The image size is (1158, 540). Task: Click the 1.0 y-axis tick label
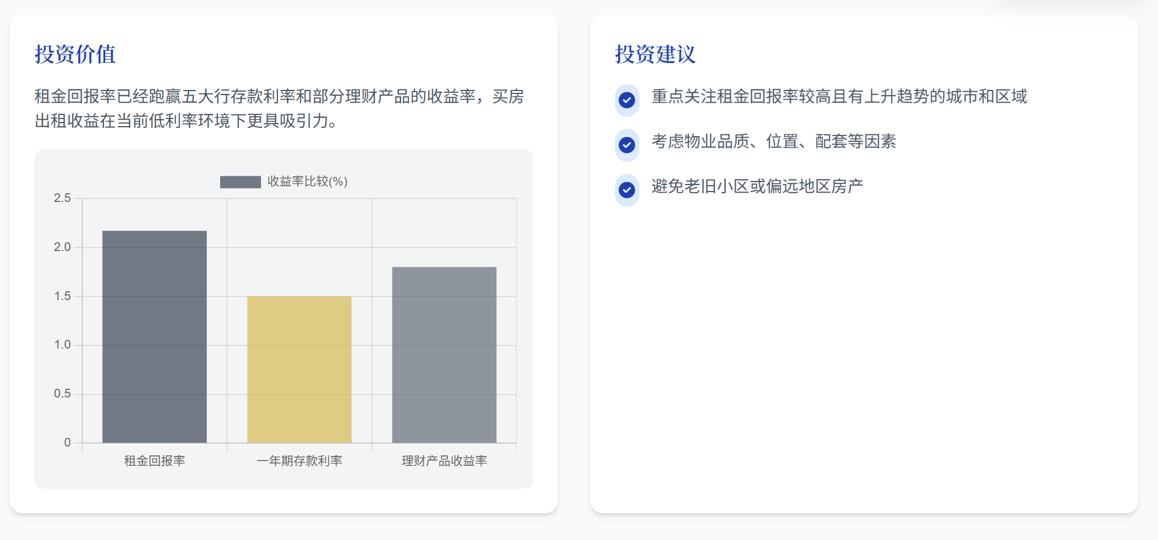tap(62, 344)
